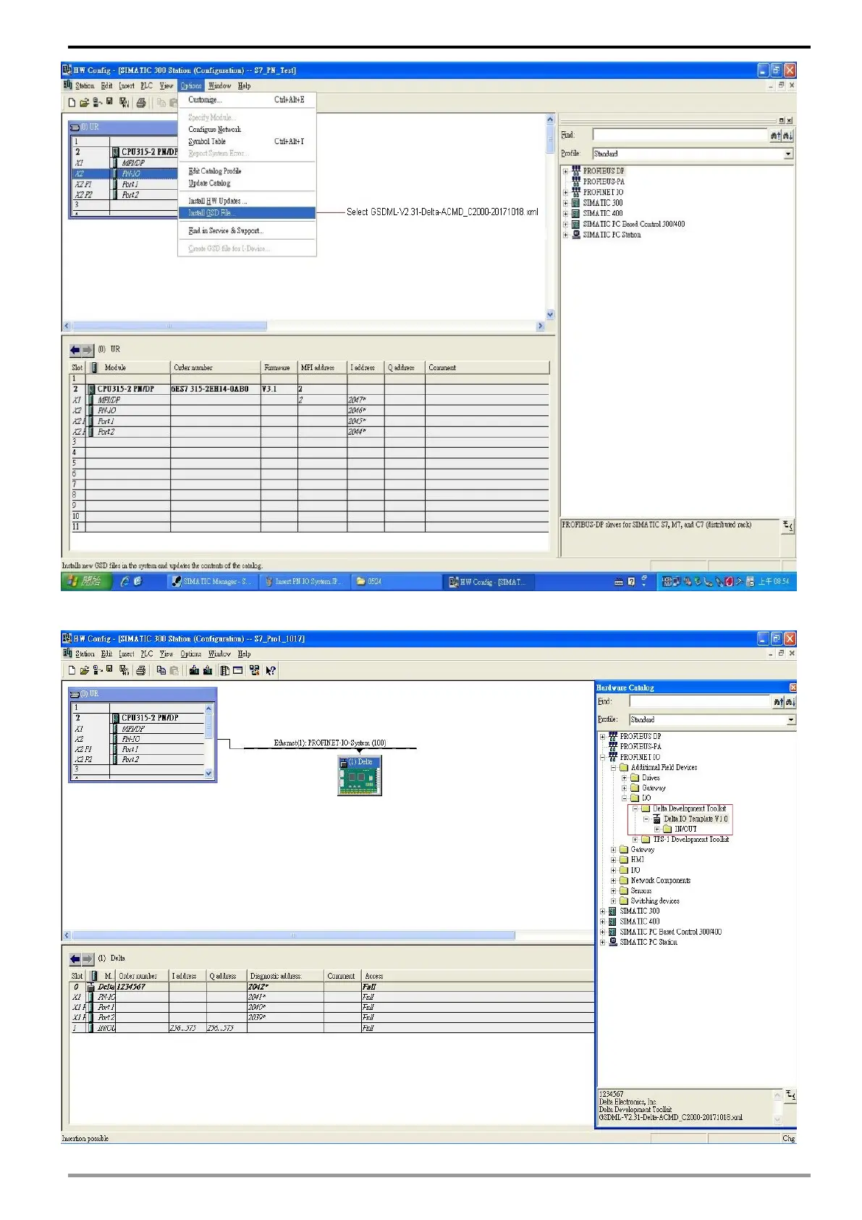This screenshot has width=862, height=1220.
Task: Click SIMATIC Manager taskbar button
Action: (213, 582)
